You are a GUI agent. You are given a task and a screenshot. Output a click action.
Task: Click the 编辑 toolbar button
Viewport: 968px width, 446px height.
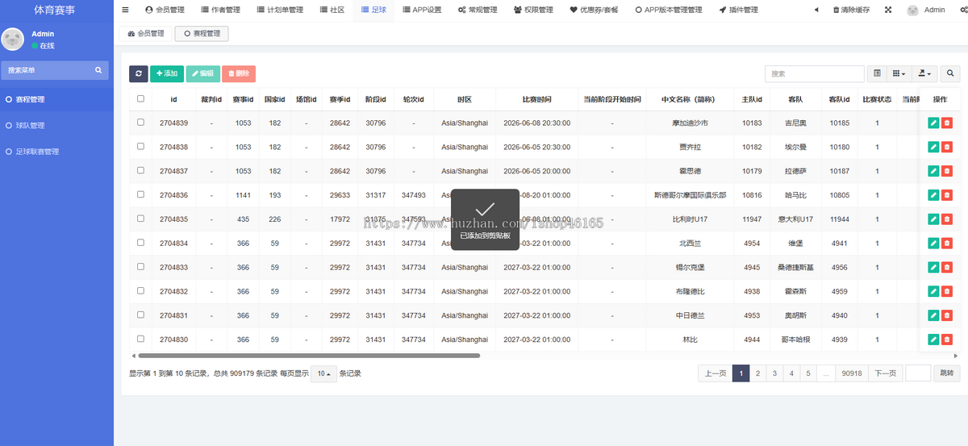[202, 73]
